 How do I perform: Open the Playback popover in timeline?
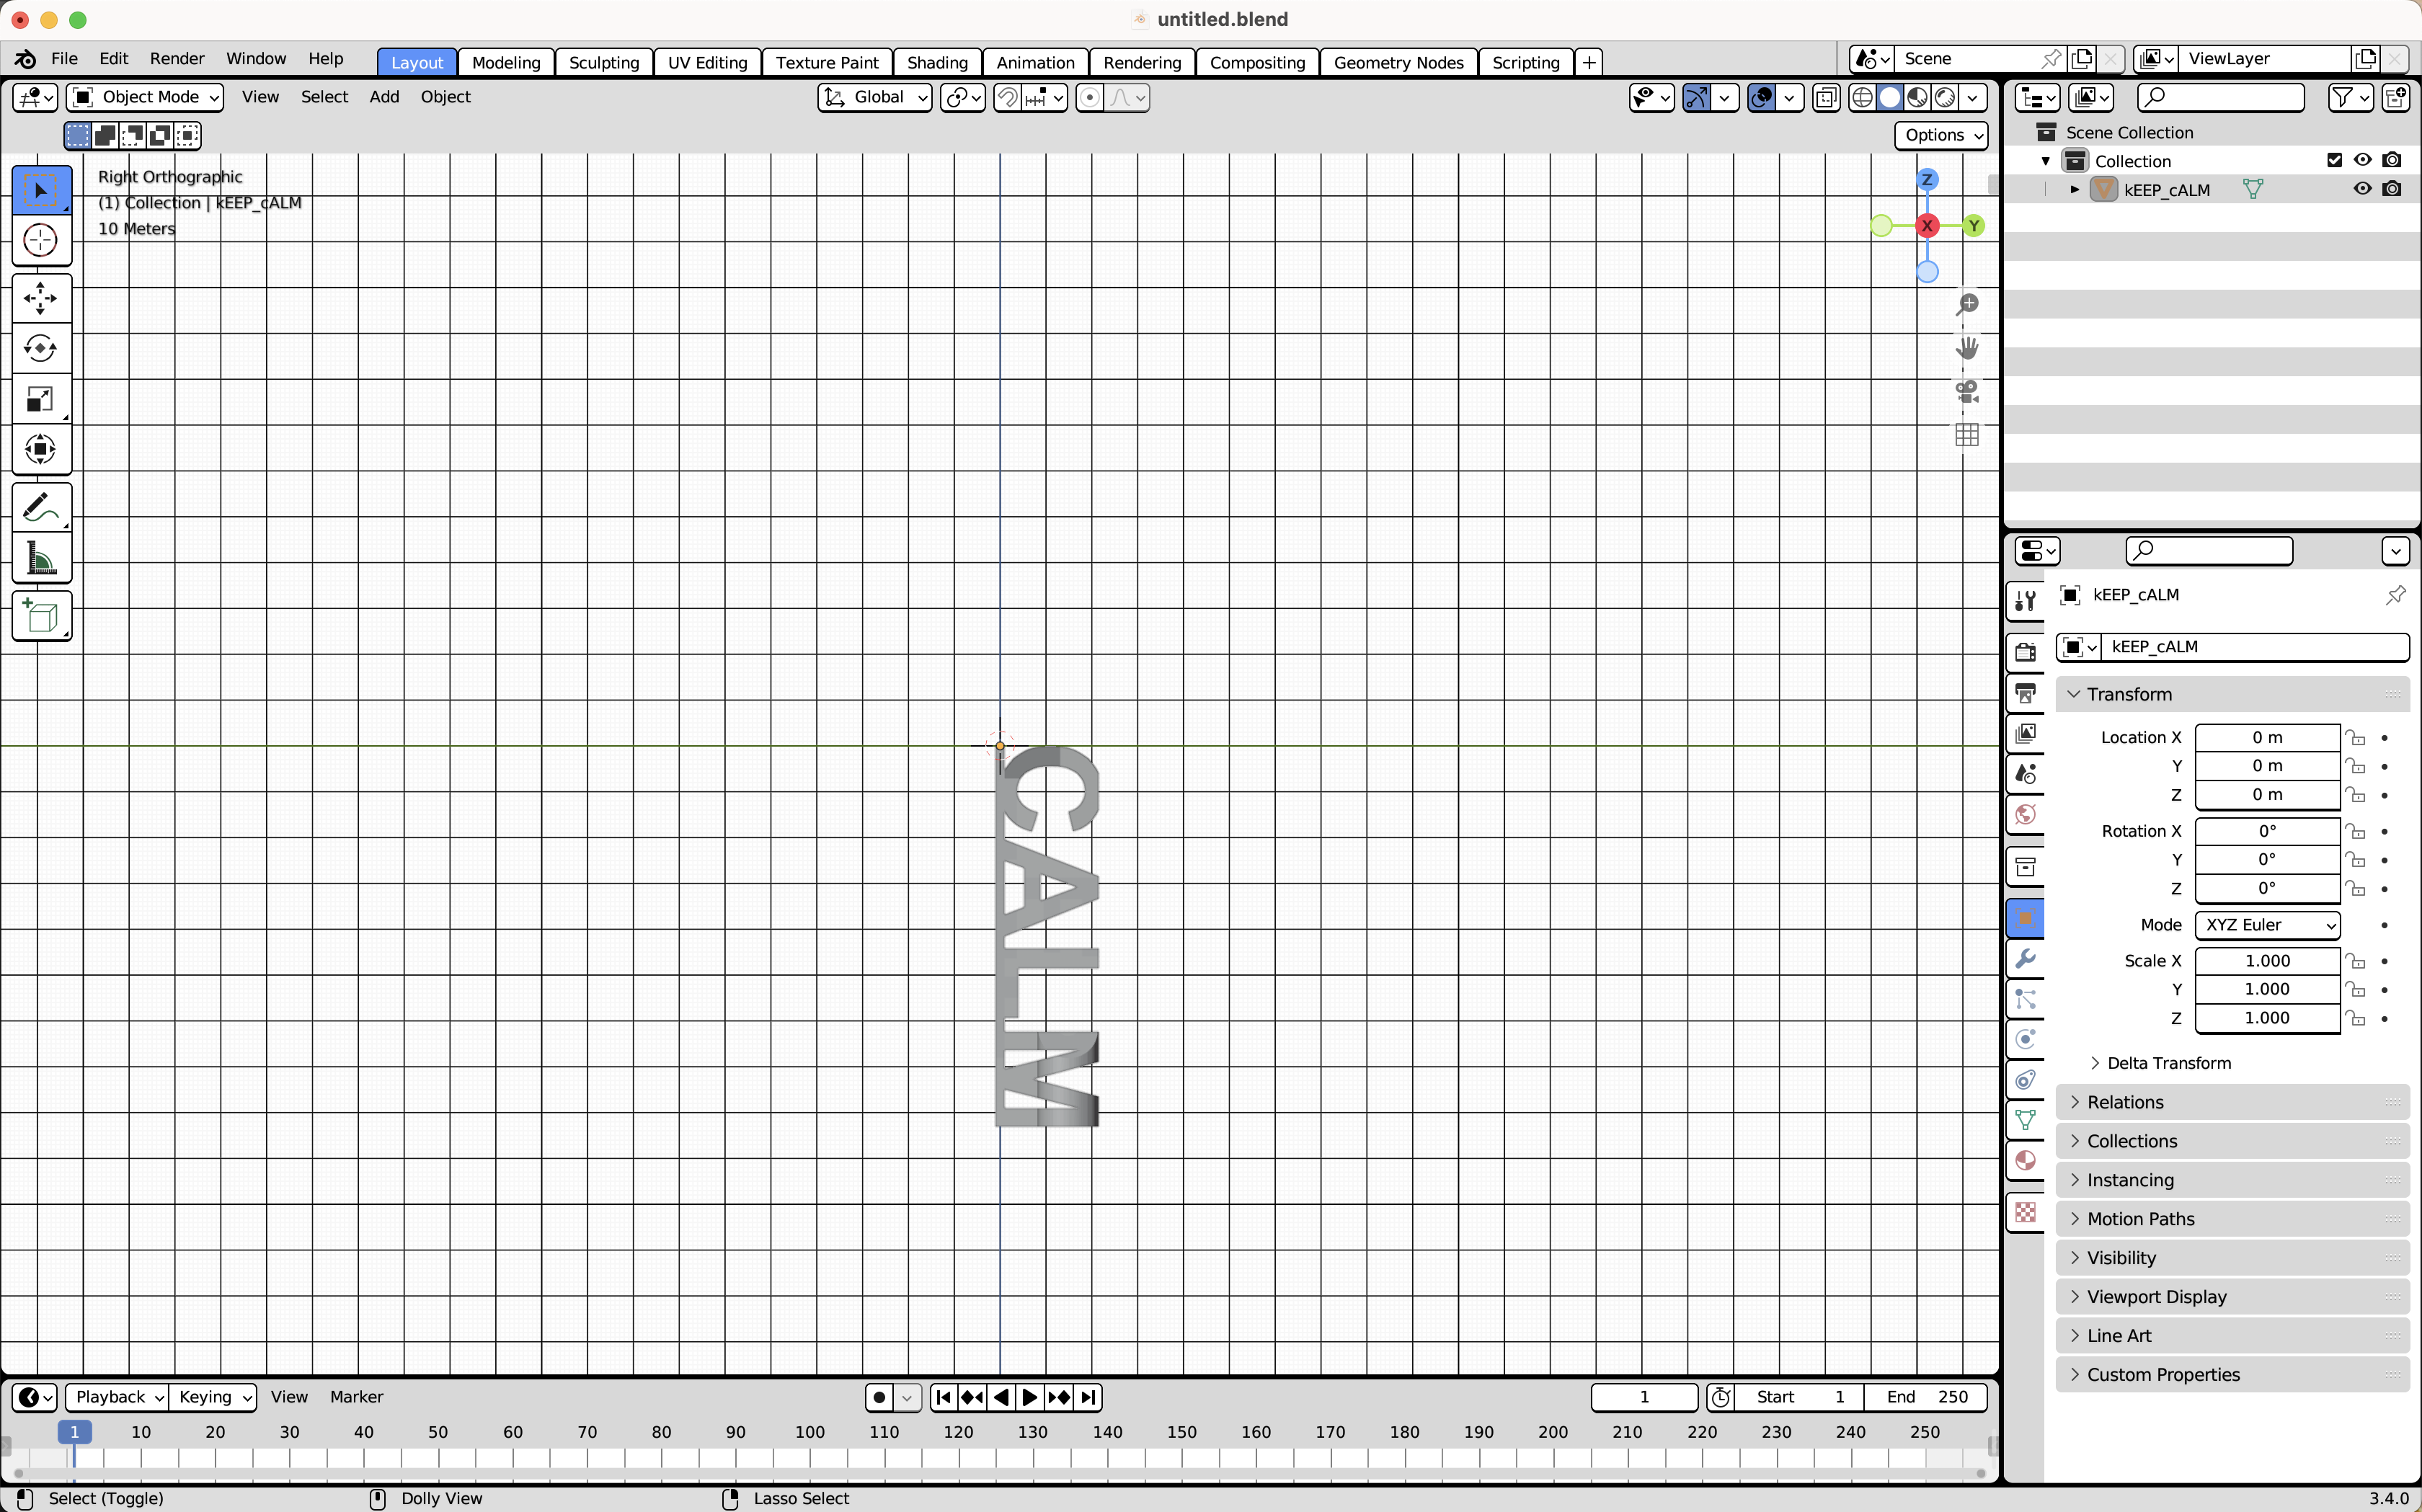[119, 1397]
